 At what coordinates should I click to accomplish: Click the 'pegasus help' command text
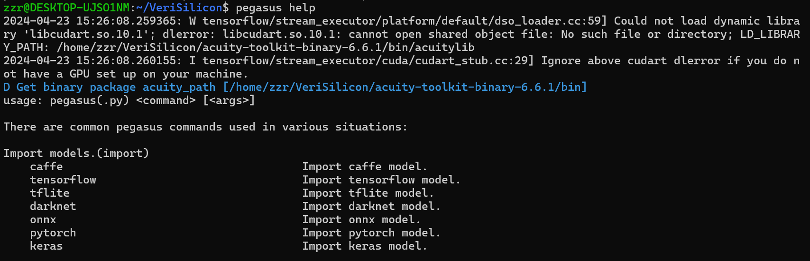275,8
